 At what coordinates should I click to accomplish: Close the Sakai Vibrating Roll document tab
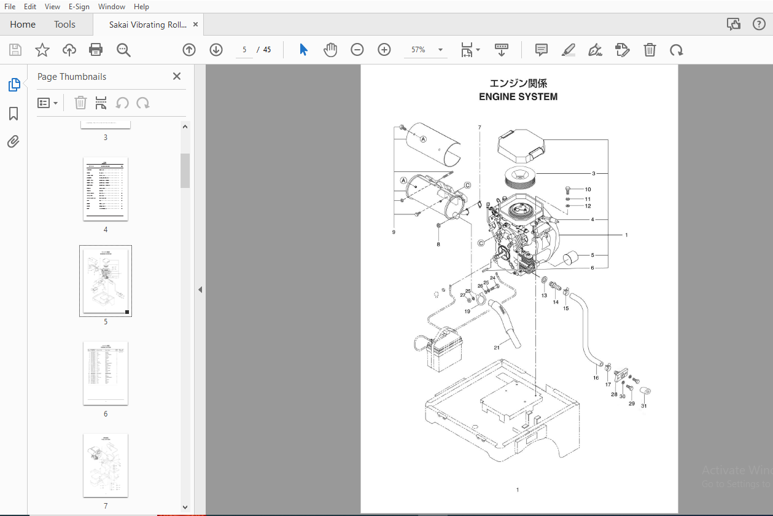point(196,25)
